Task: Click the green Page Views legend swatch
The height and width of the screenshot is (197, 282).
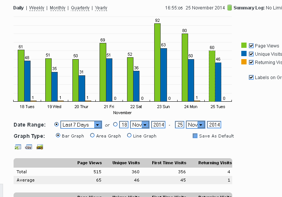Action: click(244, 45)
